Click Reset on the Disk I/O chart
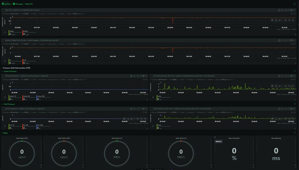 click(293, 14)
